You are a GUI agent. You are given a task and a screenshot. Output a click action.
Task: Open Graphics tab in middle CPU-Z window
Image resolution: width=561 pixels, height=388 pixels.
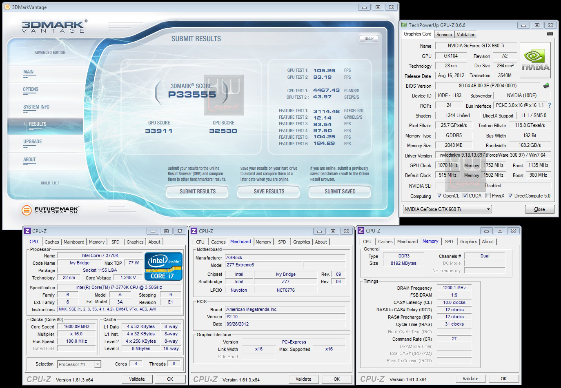pyautogui.click(x=302, y=242)
